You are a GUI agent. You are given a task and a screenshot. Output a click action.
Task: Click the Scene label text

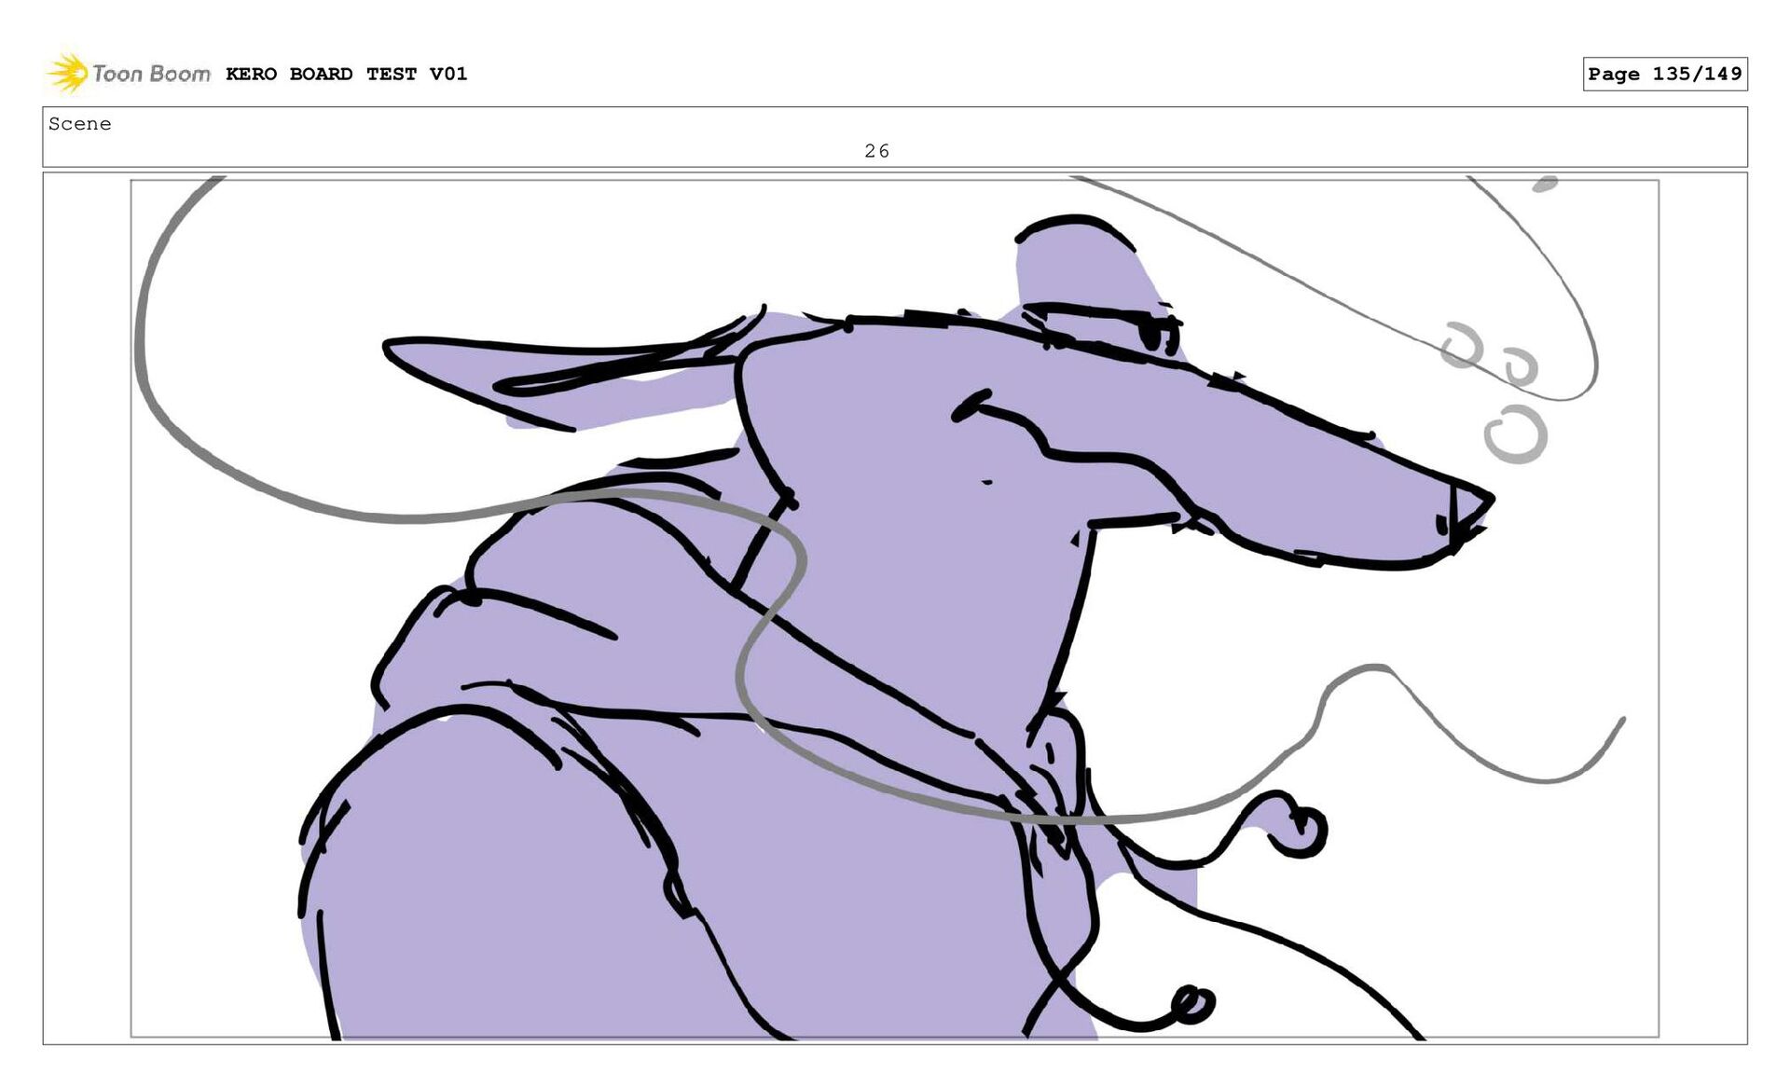click(79, 124)
